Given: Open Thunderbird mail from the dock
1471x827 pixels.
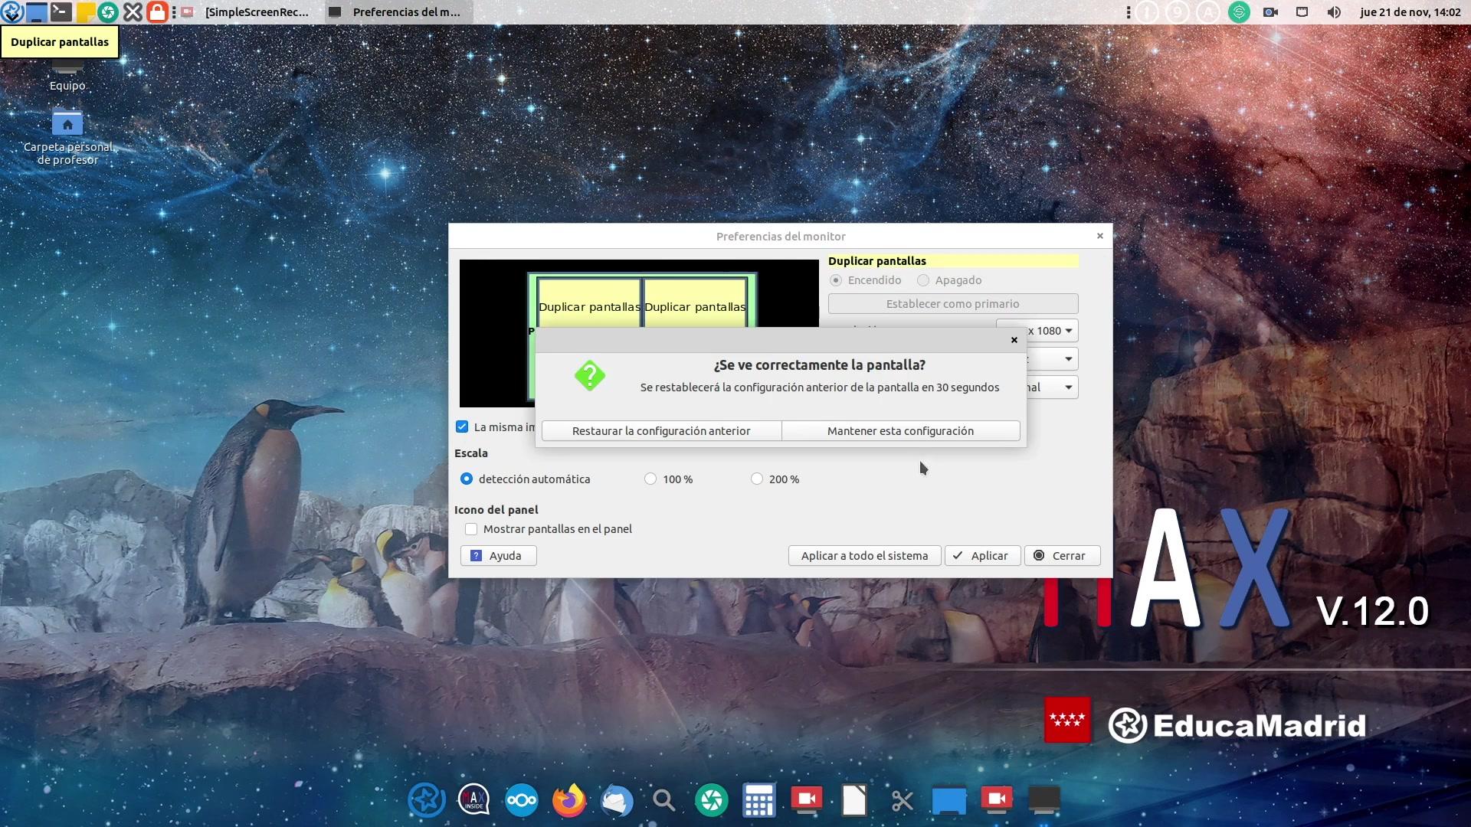Looking at the screenshot, I should [x=617, y=800].
